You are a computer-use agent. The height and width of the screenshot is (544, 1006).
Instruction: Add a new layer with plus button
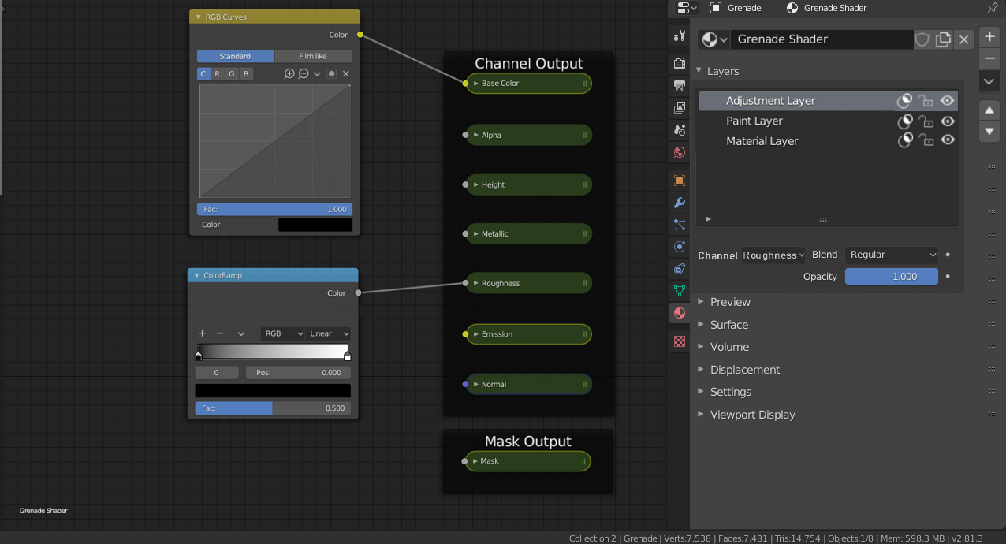[x=989, y=37]
